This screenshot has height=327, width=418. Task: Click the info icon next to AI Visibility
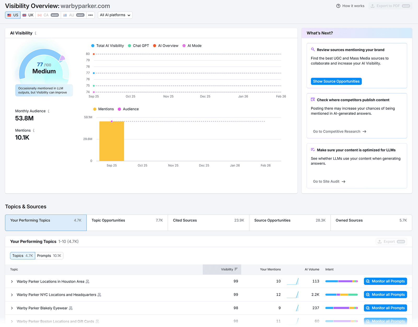(36, 33)
